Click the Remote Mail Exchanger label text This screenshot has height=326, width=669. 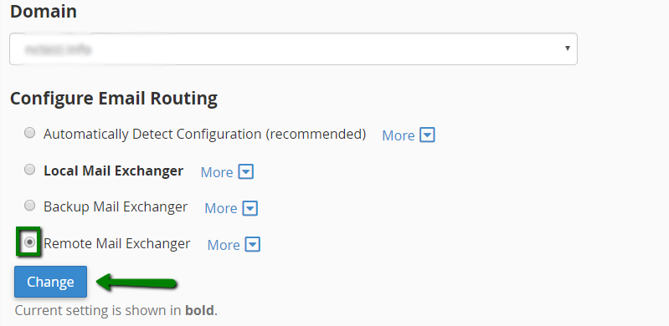[x=117, y=243]
